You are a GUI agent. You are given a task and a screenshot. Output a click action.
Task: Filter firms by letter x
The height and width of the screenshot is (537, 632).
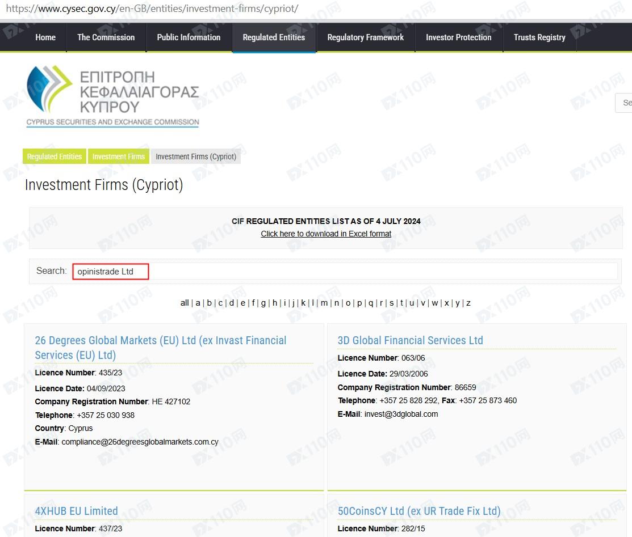pyautogui.click(x=446, y=303)
